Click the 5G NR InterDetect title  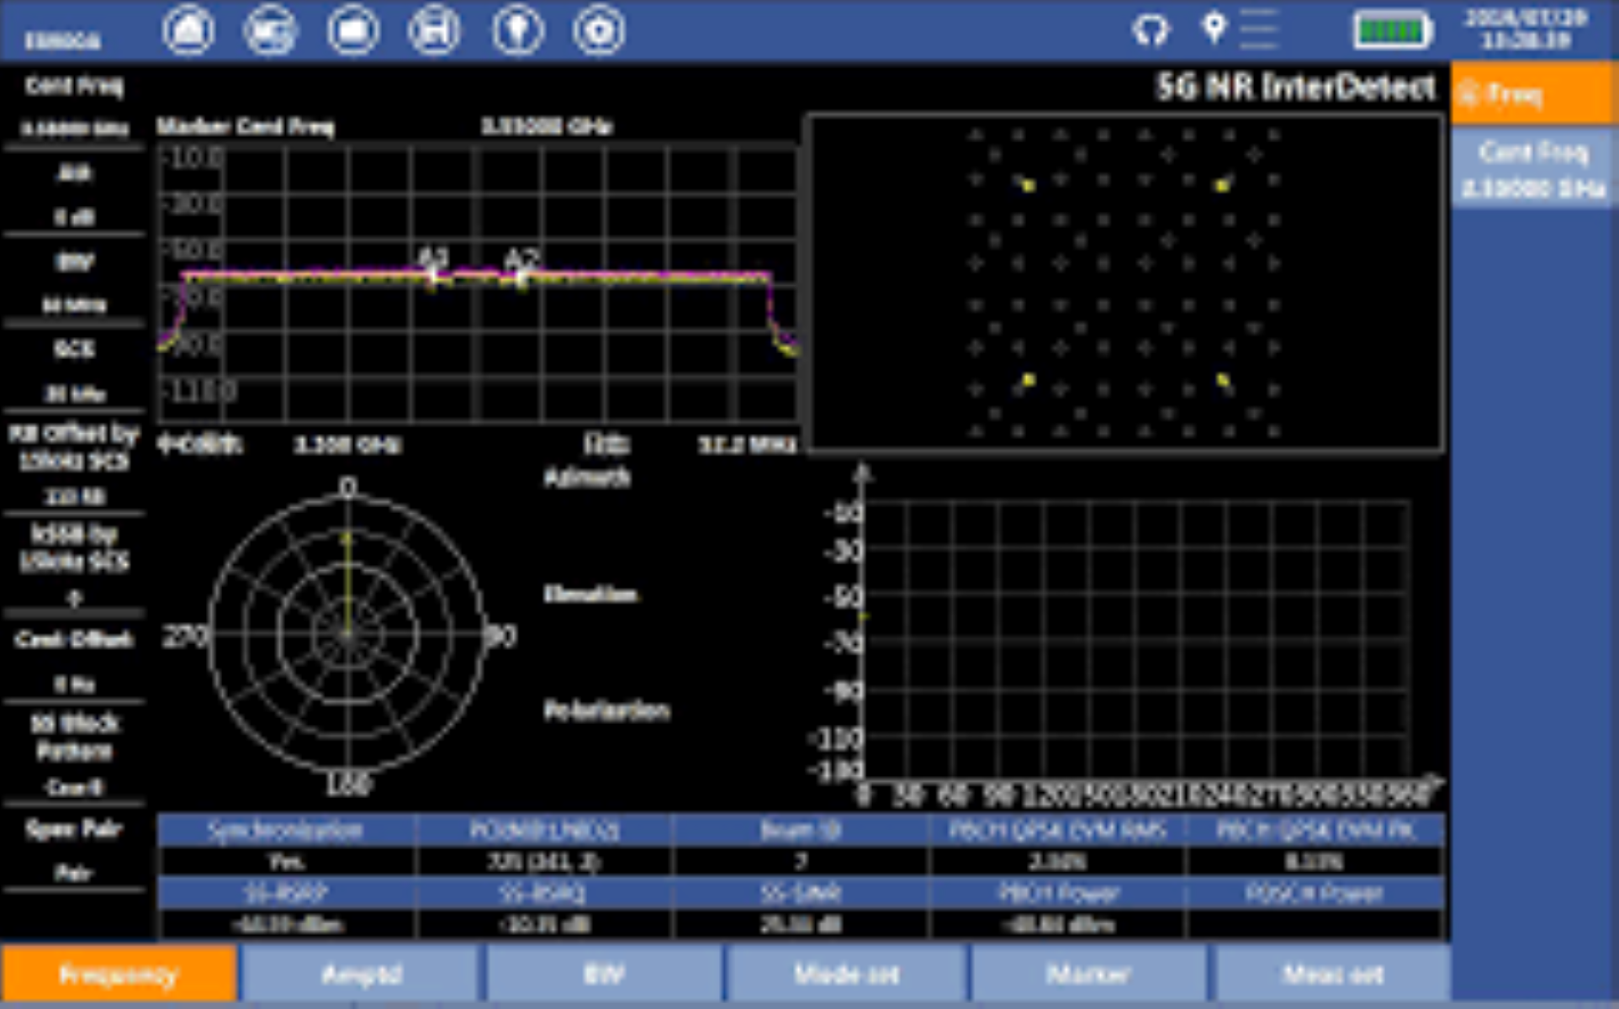click(1296, 87)
